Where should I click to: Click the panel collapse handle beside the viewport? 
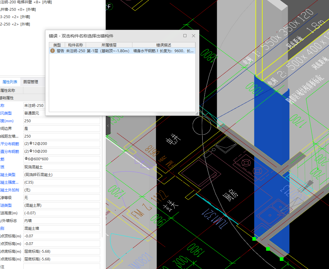click(x=108, y=126)
